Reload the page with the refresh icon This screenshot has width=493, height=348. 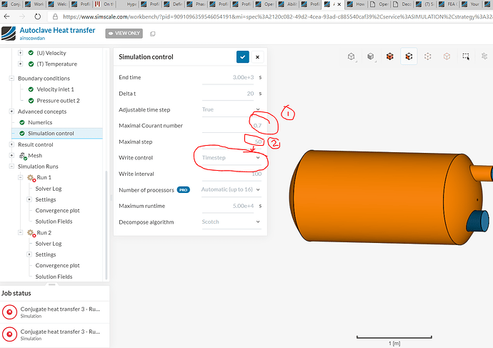click(37, 16)
